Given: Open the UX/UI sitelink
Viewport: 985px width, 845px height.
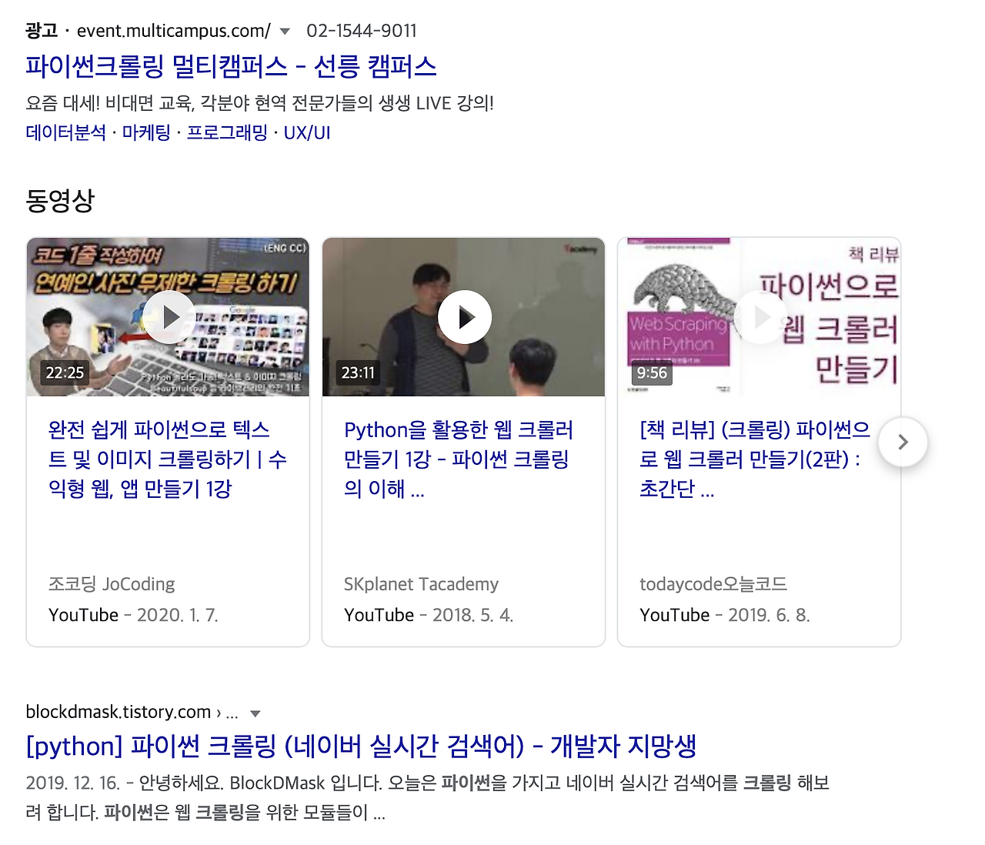Looking at the screenshot, I should click(x=307, y=132).
